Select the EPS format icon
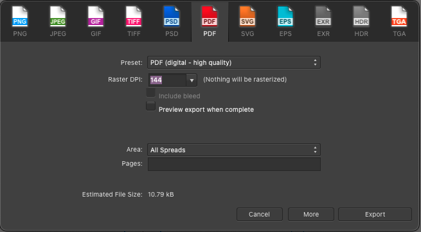 (285, 17)
